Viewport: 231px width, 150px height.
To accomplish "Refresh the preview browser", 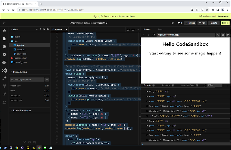I will click(x=154, y=35).
